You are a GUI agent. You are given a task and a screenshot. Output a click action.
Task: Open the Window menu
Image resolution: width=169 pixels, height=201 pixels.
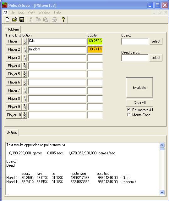(44, 12)
